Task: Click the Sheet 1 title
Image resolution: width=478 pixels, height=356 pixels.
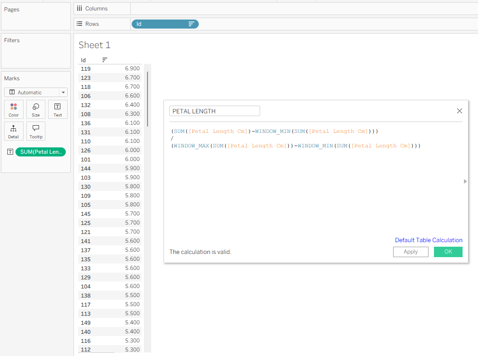Action: pos(94,45)
